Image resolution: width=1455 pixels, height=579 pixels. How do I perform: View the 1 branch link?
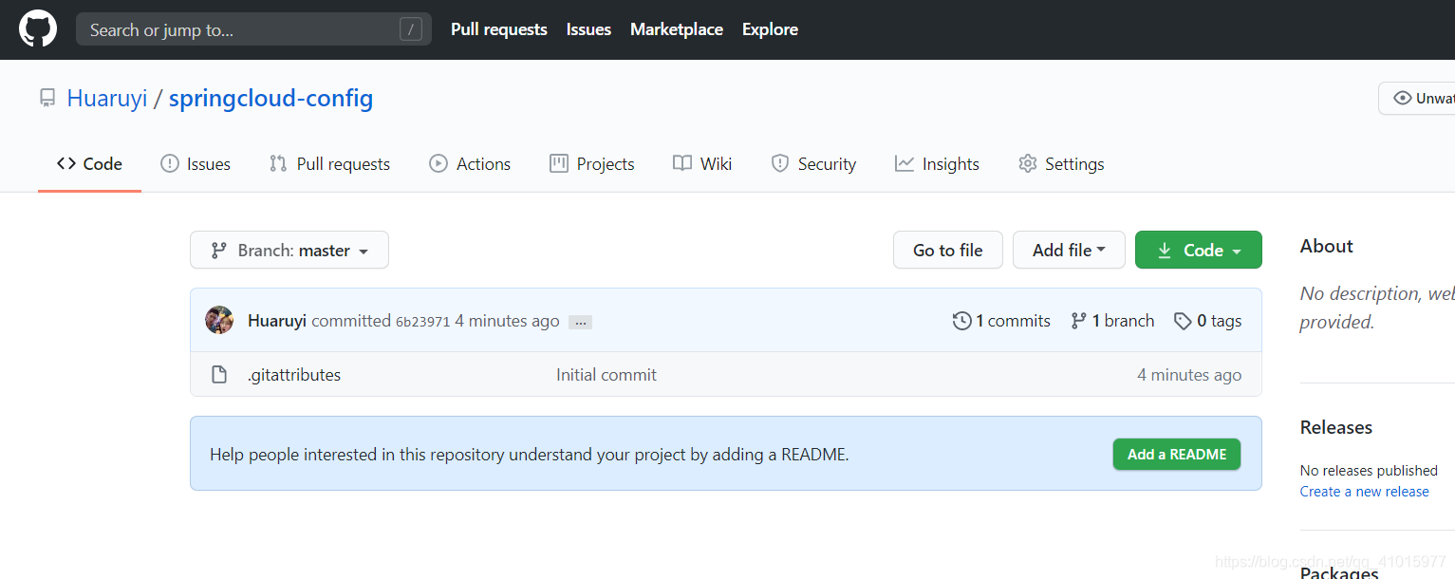coord(1112,321)
